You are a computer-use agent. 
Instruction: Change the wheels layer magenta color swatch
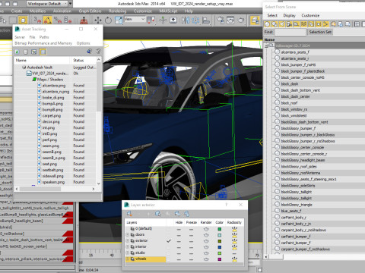(x=220, y=259)
